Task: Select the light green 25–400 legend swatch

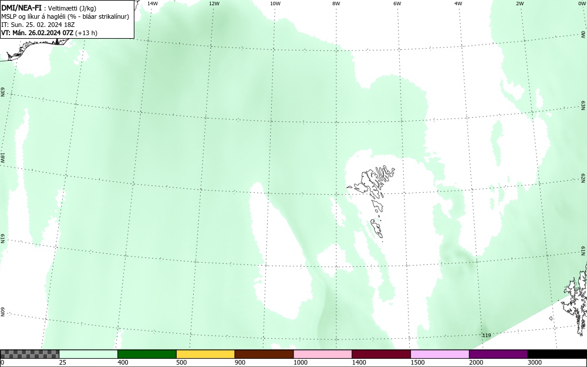Action: 89,354
